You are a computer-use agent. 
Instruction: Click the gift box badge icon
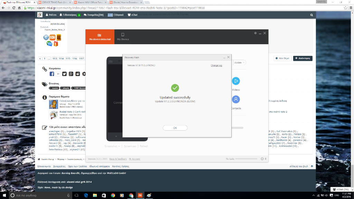[x=56, y=44]
